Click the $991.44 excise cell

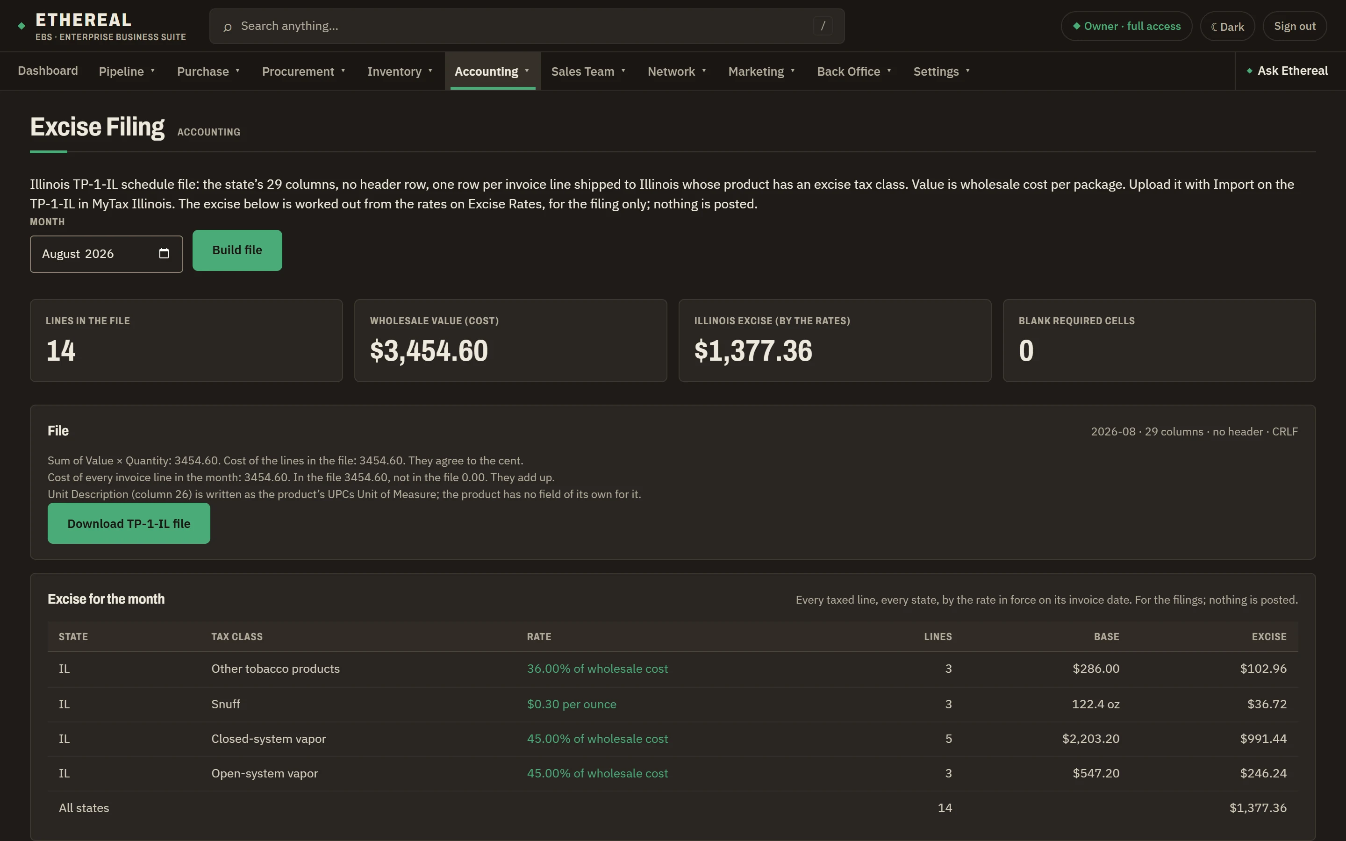1263,739
